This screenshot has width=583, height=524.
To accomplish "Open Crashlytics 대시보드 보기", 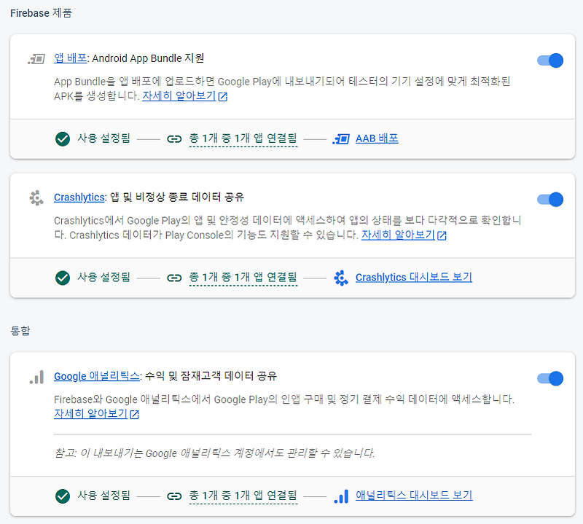I will coord(414,278).
